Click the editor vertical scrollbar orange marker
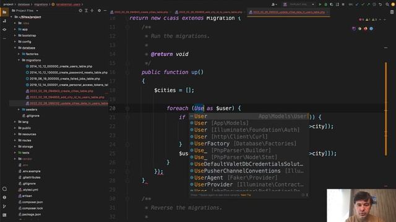The height and width of the screenshot is (222, 396). click(385, 109)
